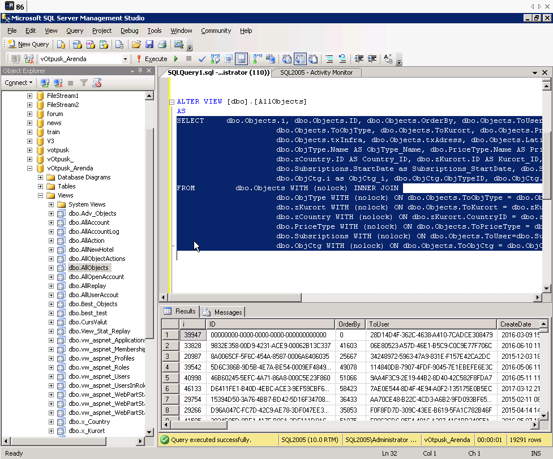This screenshot has height=459, width=553.
Task: Toggle Include Actual Execution Plan
Action: click(258, 58)
